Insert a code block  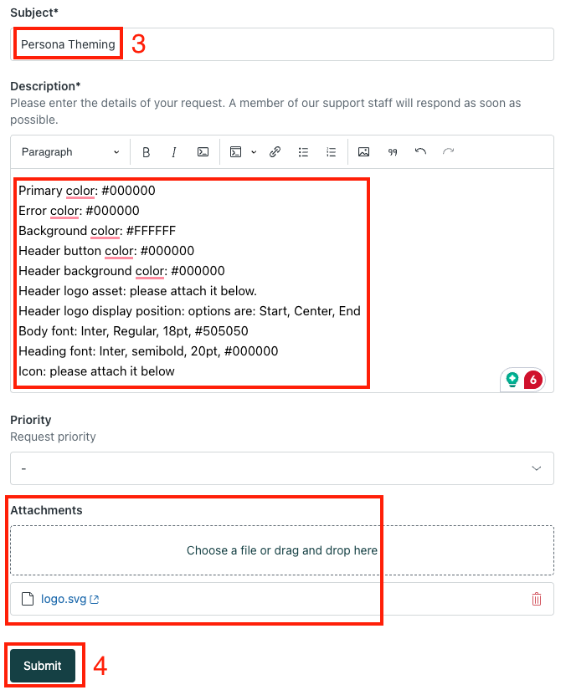tap(236, 152)
